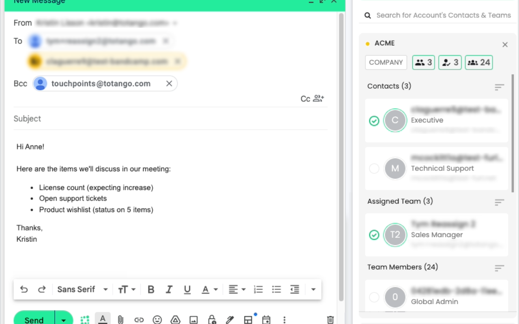Click the Technical Support avatar M
519x324 pixels.
coord(395,168)
